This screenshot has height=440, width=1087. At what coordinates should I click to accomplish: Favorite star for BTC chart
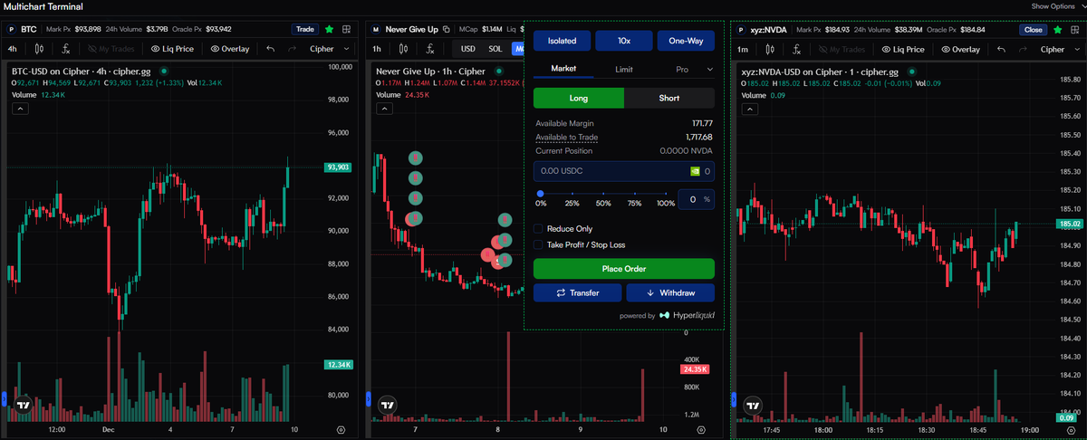coord(330,29)
